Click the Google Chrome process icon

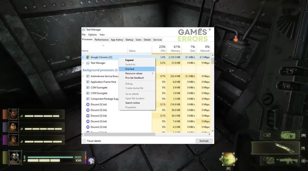(x=88, y=57)
